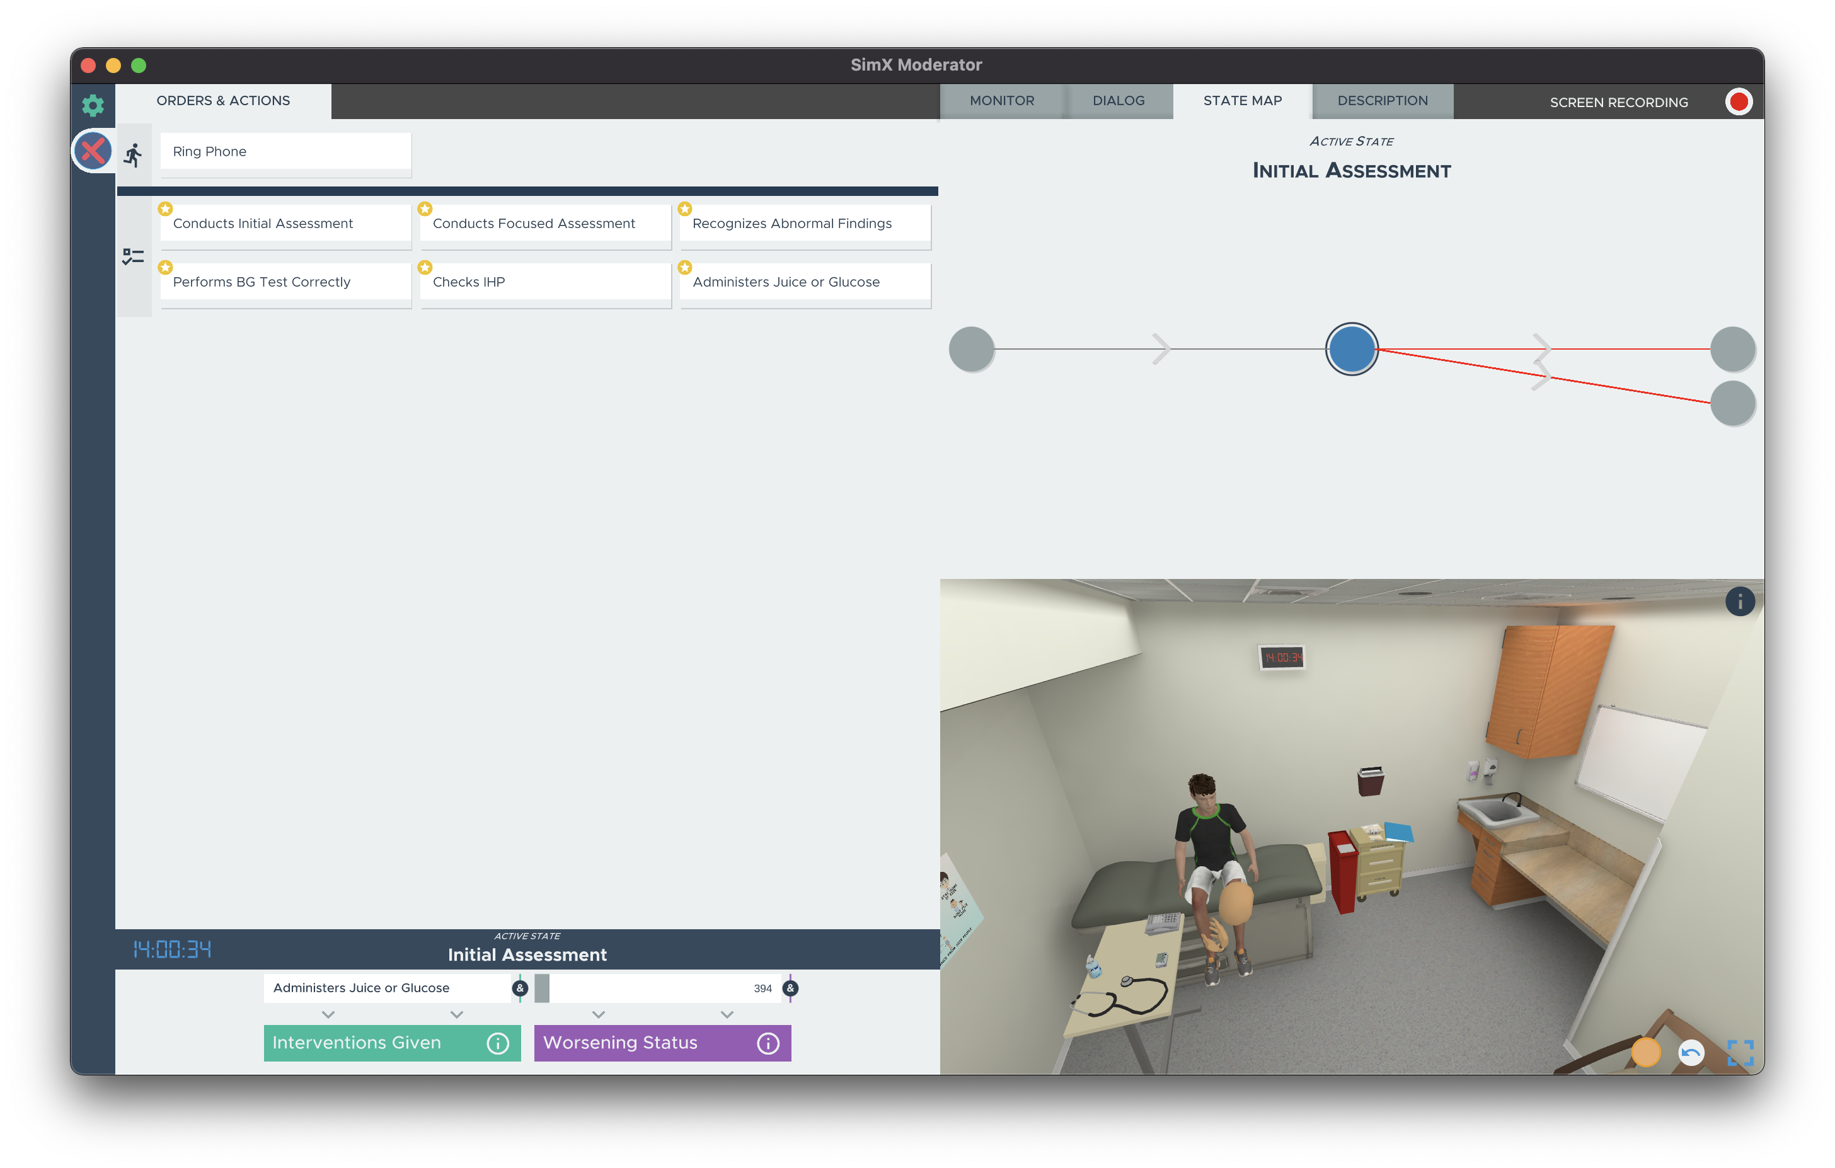Viewport: 1835px width, 1168px height.
Task: Click the red X end-simulation icon
Action: click(x=93, y=151)
